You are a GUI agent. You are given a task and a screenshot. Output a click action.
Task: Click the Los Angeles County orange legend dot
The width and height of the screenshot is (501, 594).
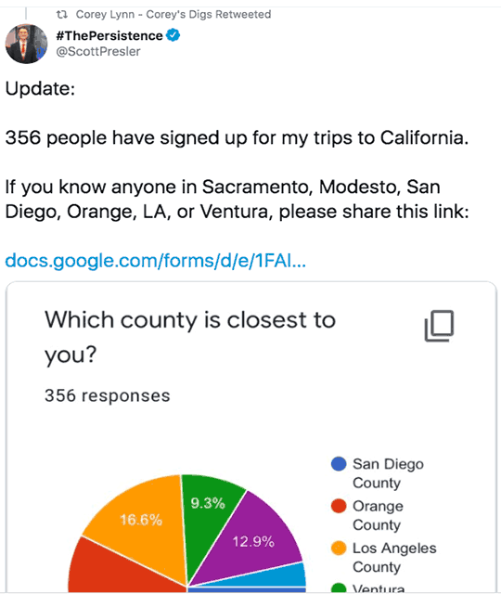339,548
